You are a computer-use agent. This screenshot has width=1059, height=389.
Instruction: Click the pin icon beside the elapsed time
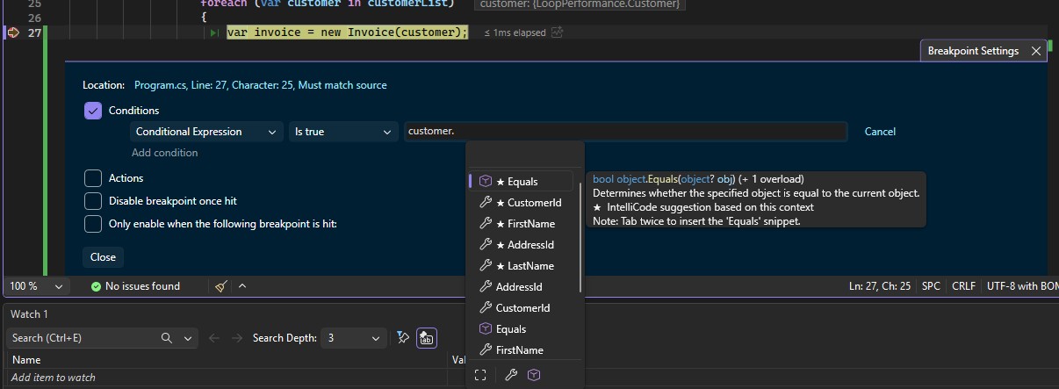pyautogui.click(x=557, y=32)
